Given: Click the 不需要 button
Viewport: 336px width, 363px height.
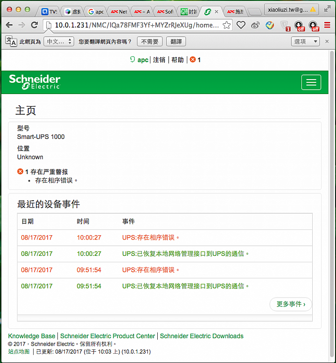Looking at the screenshot, I should point(150,42).
